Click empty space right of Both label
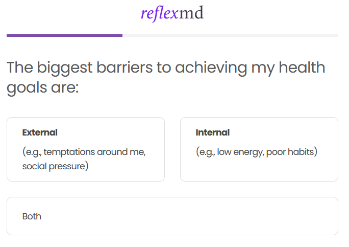The height and width of the screenshot is (247, 349). pyautogui.click(x=204, y=216)
